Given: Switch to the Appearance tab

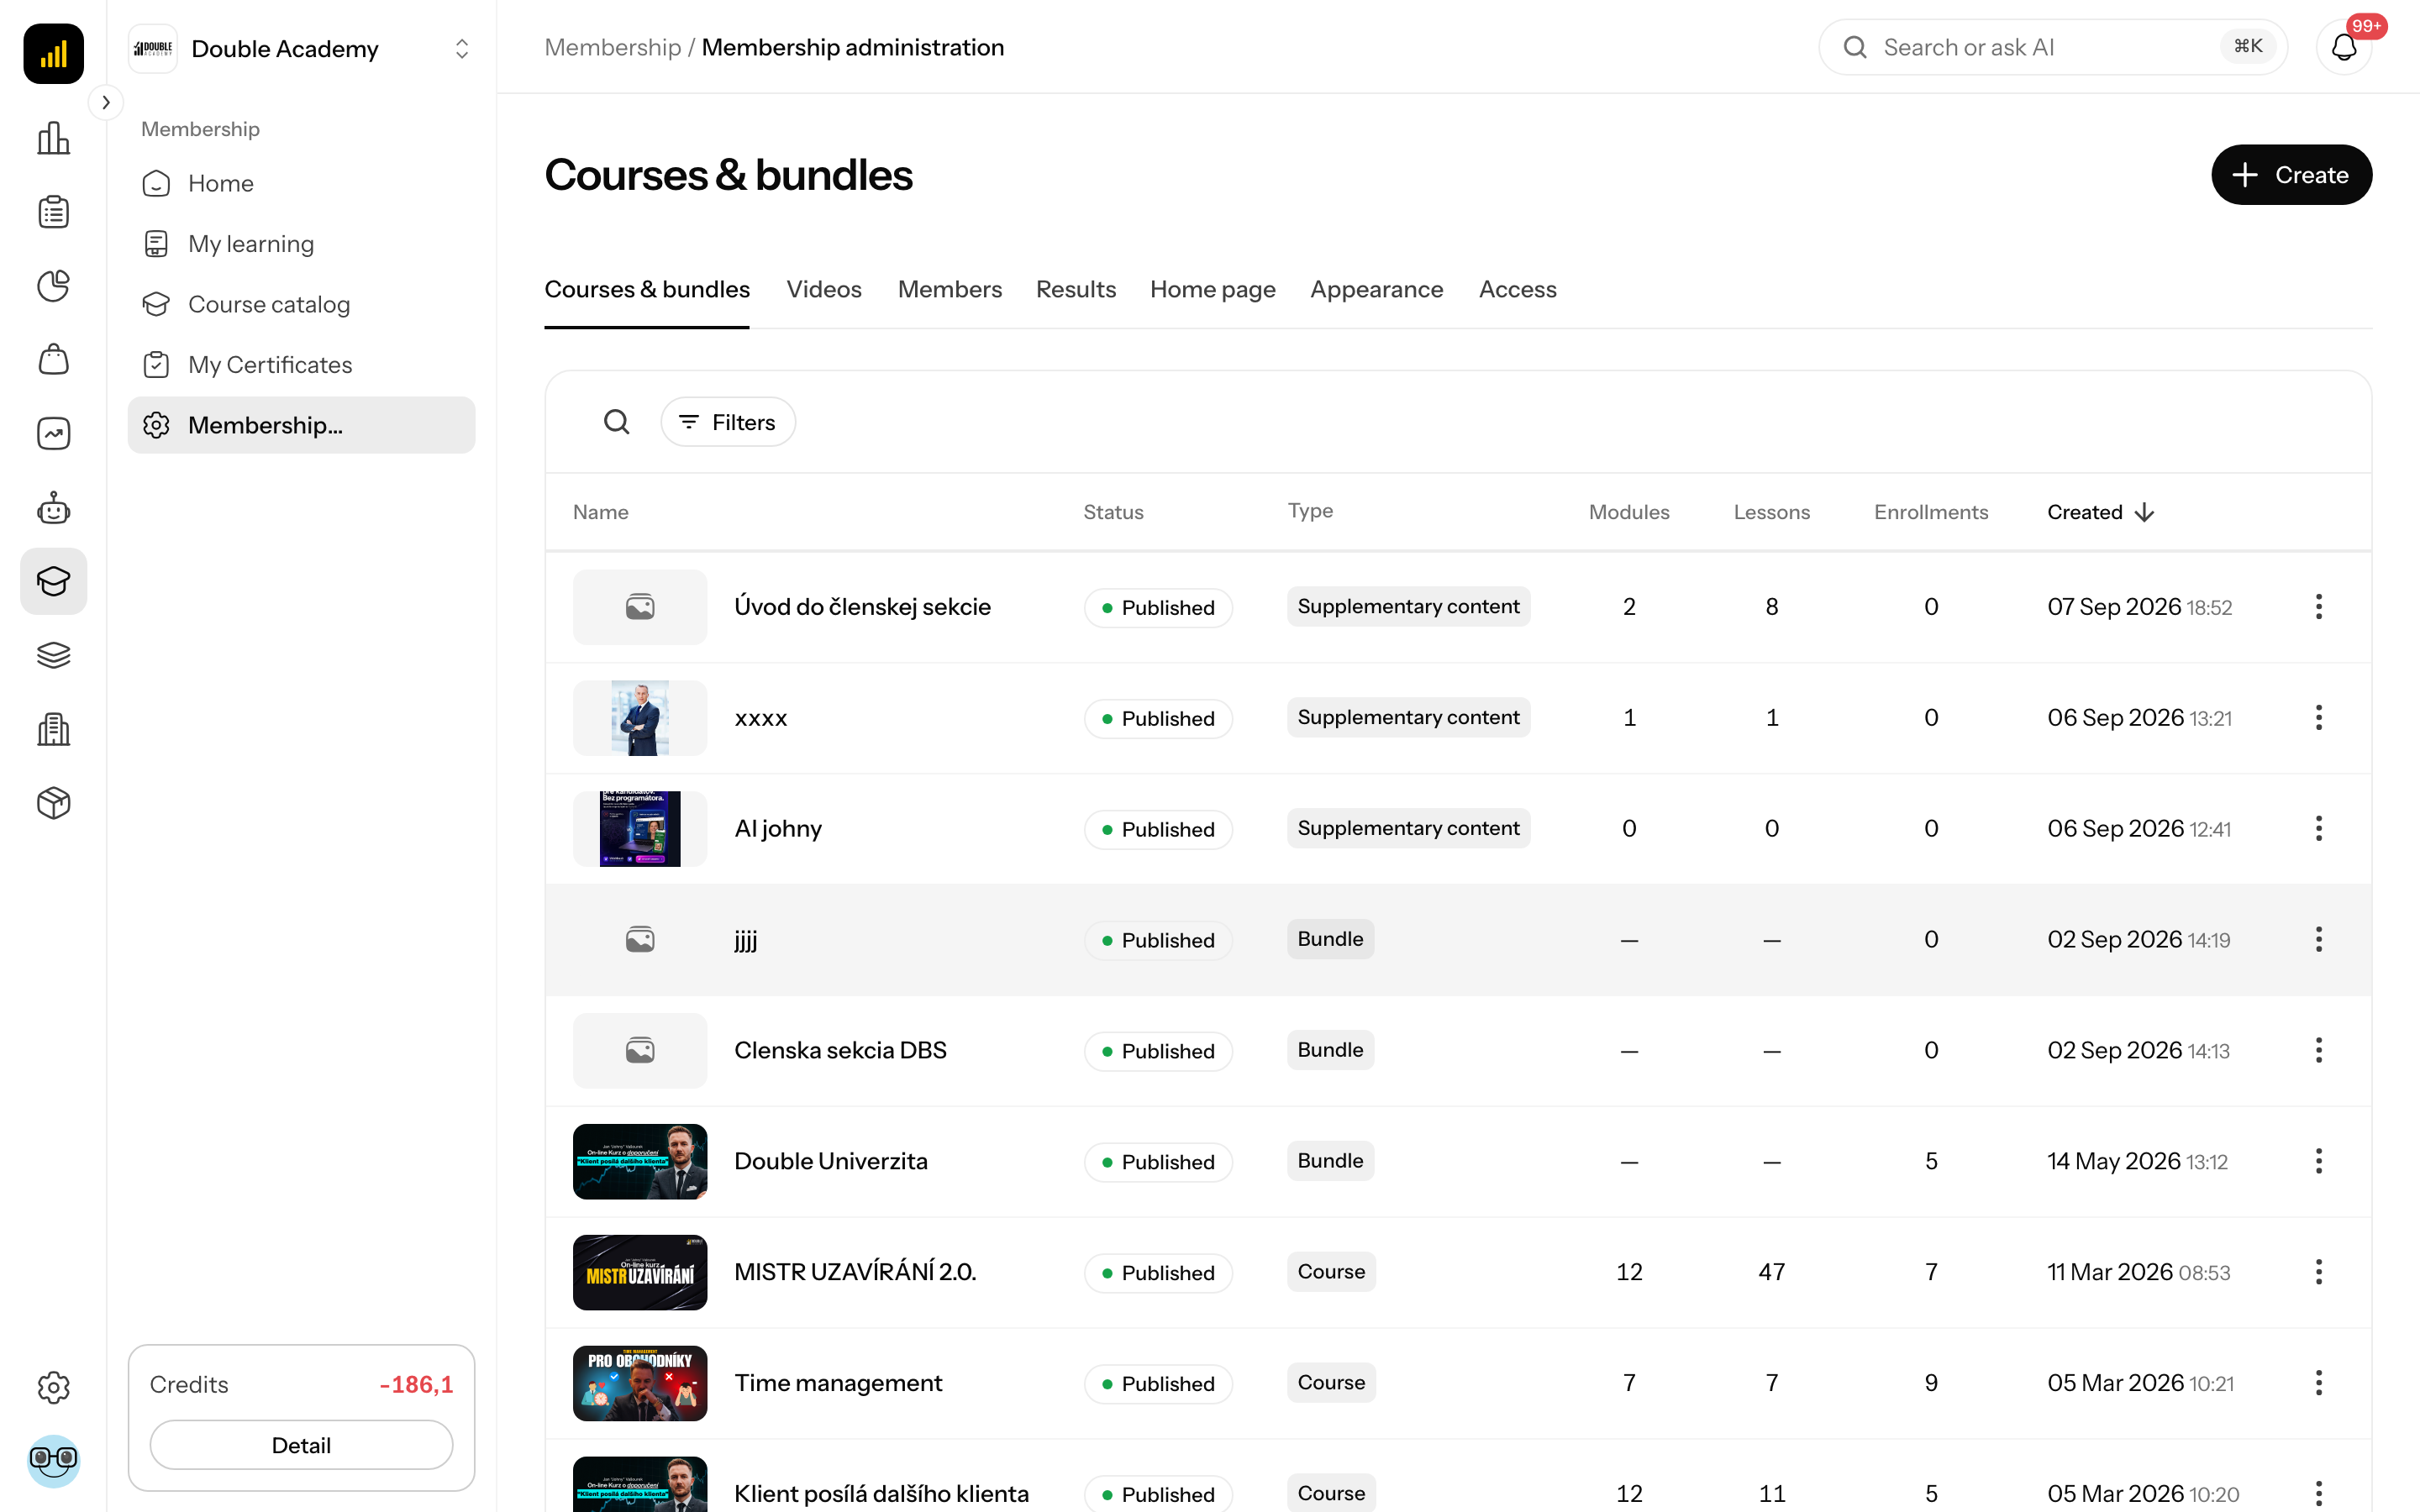Looking at the screenshot, I should [x=1376, y=289].
